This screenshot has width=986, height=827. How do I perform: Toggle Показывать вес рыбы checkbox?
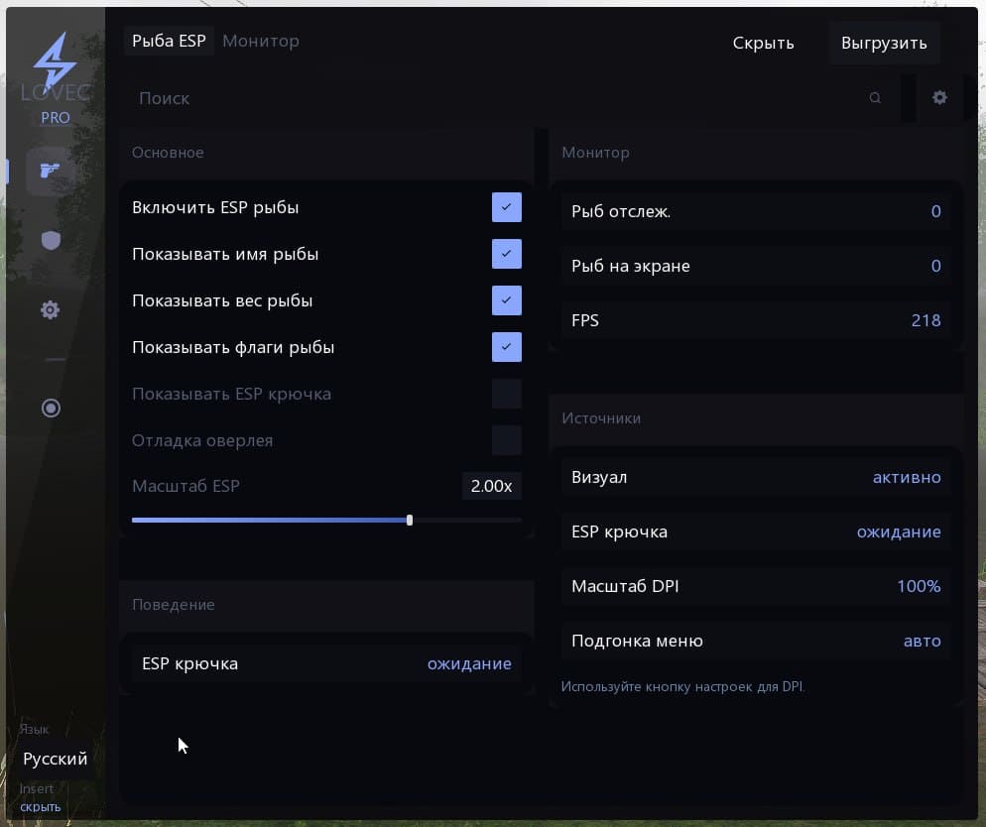[x=506, y=300]
